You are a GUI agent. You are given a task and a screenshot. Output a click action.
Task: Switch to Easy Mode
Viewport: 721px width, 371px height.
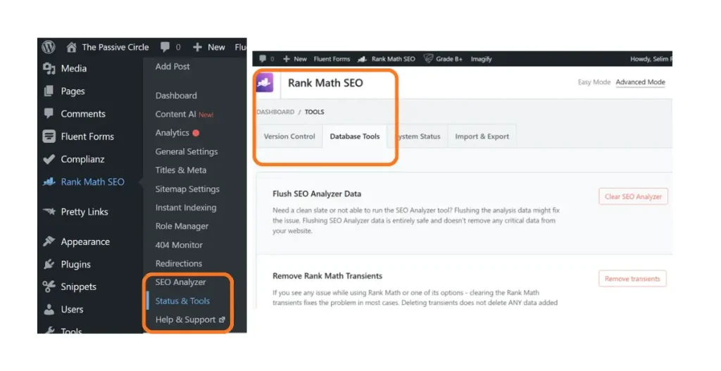[594, 82]
